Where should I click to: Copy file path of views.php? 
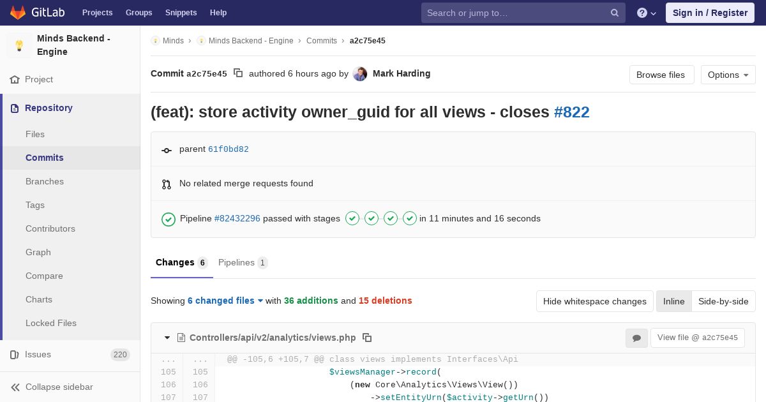tap(367, 338)
